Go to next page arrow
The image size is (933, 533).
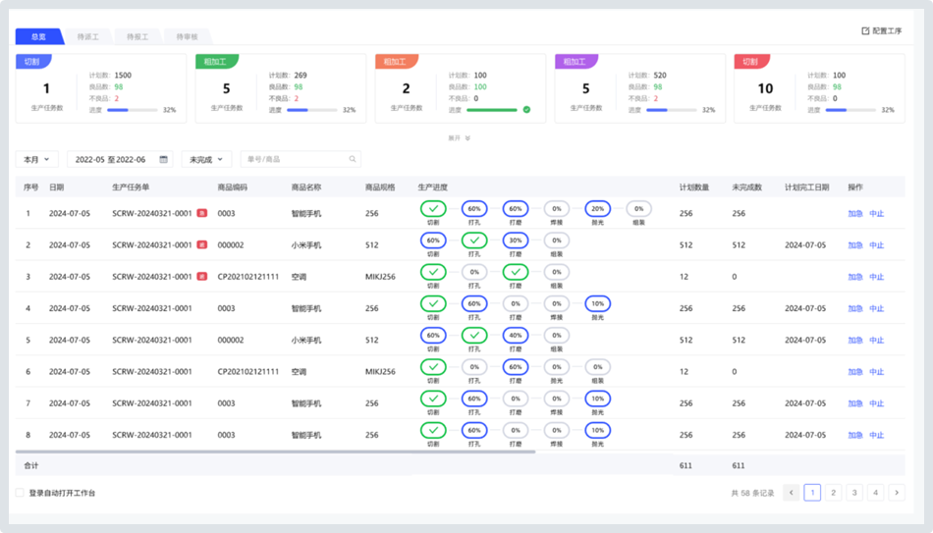click(x=896, y=493)
